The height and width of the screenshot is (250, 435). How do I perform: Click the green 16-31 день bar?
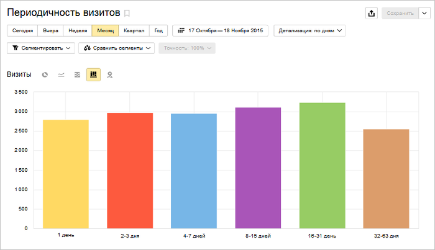[322, 165]
